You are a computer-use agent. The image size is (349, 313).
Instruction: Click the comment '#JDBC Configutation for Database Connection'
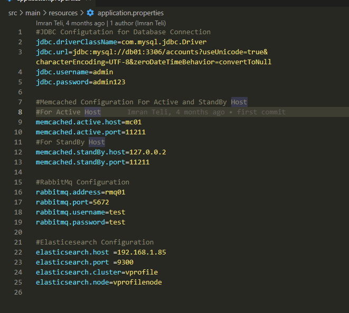point(123,32)
